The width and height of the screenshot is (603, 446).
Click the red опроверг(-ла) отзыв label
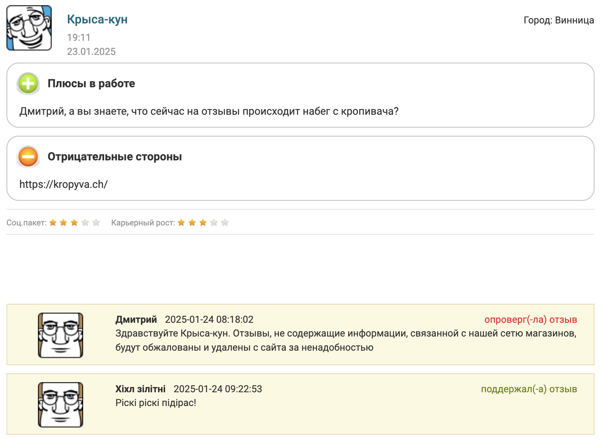tap(530, 320)
